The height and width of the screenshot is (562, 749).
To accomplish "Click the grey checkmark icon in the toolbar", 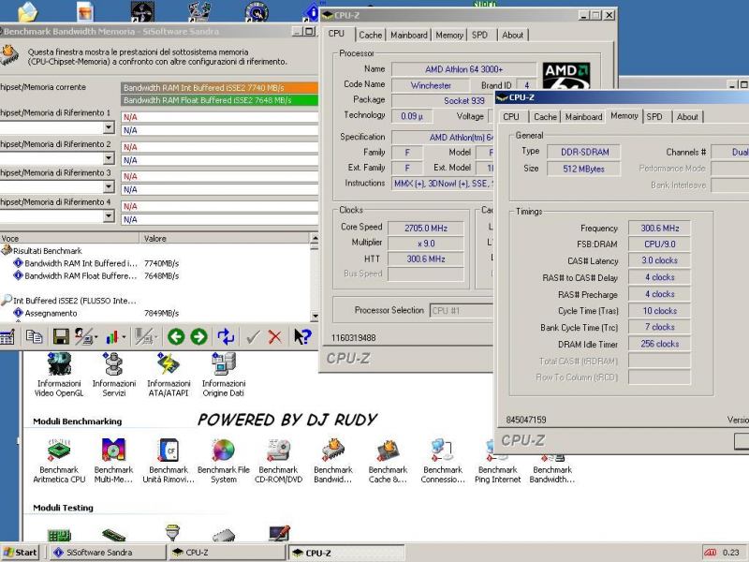I will (252, 337).
